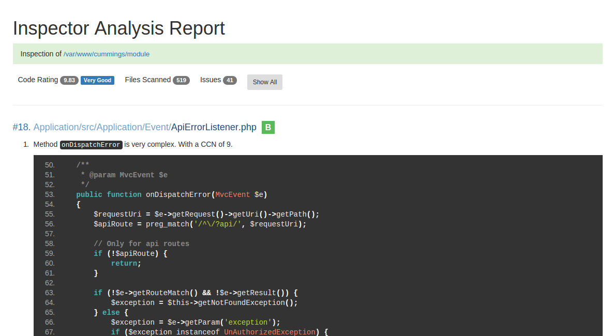Click the '} else {' line 65
613x336 pixels.
tap(111, 312)
